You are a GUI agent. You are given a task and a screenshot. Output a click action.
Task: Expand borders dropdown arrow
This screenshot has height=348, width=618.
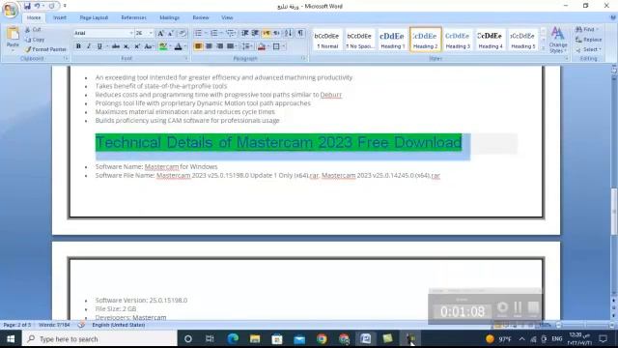[x=283, y=46]
